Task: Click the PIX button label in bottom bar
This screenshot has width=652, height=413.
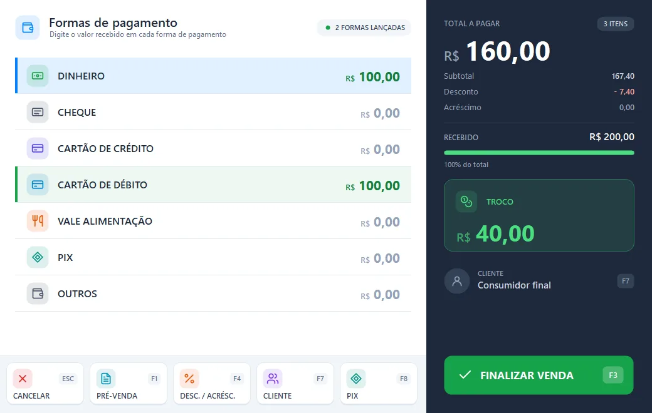Action: (352, 396)
